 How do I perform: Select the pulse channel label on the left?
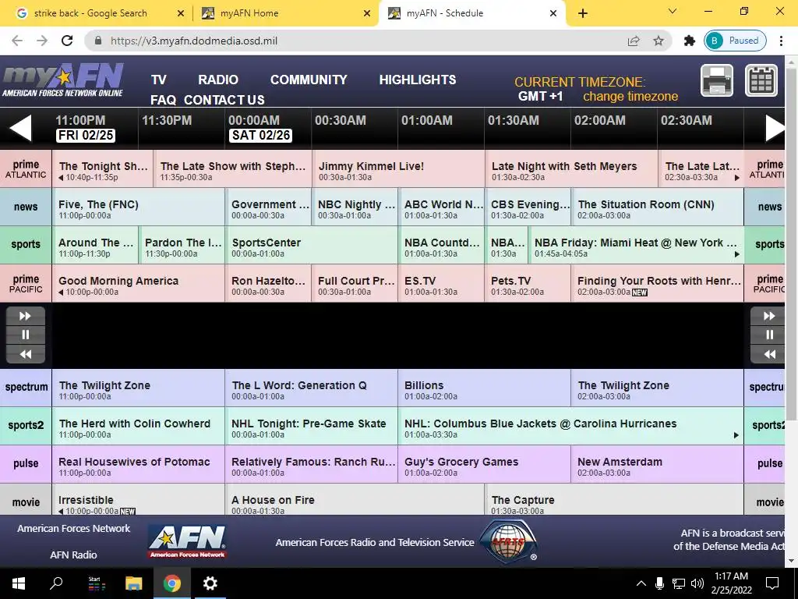(26, 464)
